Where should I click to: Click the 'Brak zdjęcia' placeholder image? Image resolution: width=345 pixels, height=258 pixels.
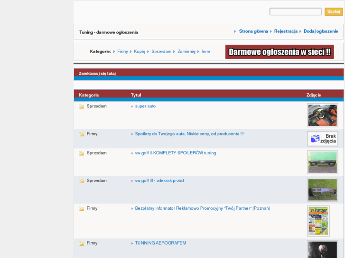[x=323, y=139]
